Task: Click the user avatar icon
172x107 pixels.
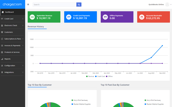Action: point(167,5)
